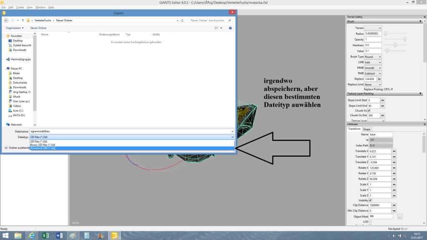Open the Create menu
This screenshot has height=240, width=427.
pyautogui.click(x=20, y=7)
